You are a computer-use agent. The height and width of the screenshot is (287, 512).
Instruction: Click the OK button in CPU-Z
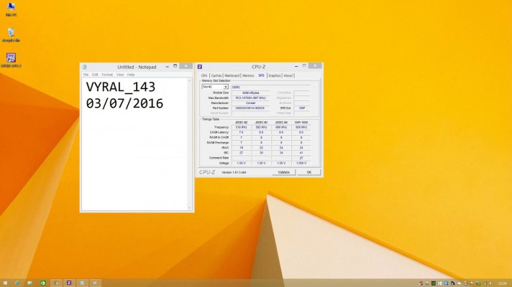[309, 172]
